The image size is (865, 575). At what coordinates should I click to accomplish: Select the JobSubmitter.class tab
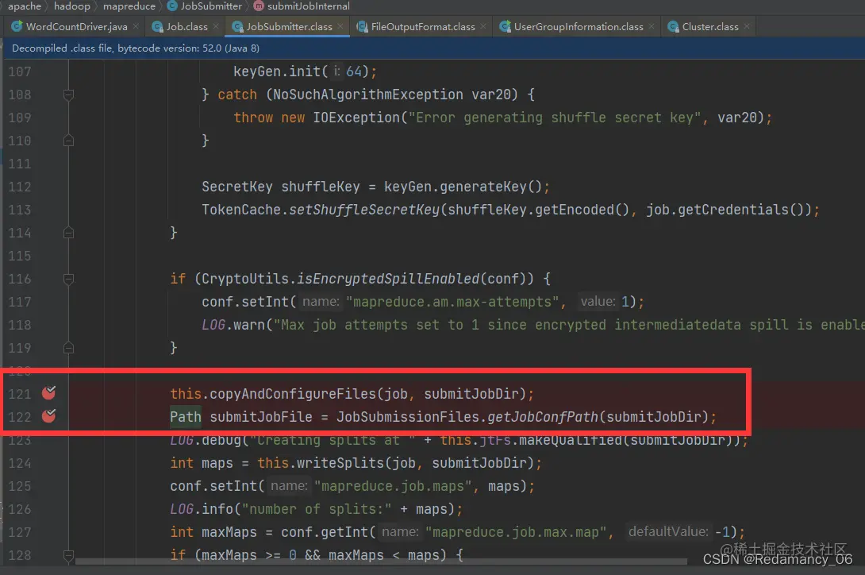(x=289, y=26)
